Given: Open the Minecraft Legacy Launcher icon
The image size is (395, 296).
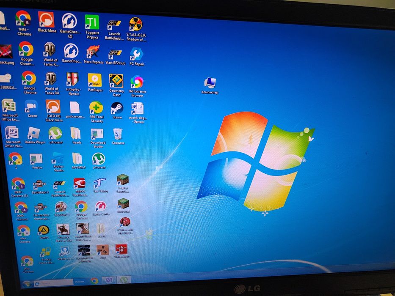Looking at the screenshot, I should point(123,184).
